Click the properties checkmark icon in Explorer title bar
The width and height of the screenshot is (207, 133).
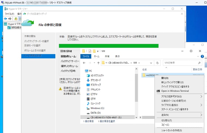coord(90,51)
